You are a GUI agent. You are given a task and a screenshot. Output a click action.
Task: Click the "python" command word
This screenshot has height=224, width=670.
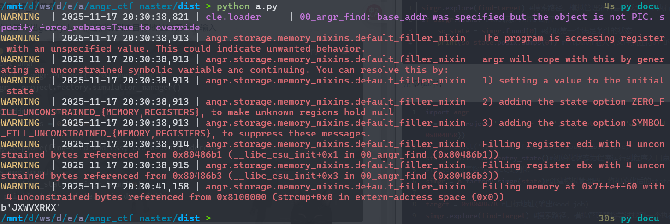[232, 6]
